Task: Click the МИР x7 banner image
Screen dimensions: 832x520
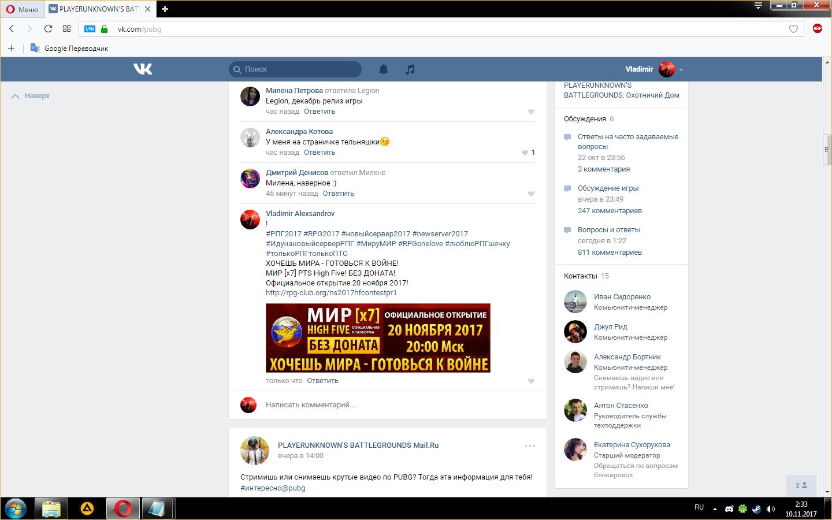Action: coord(378,338)
